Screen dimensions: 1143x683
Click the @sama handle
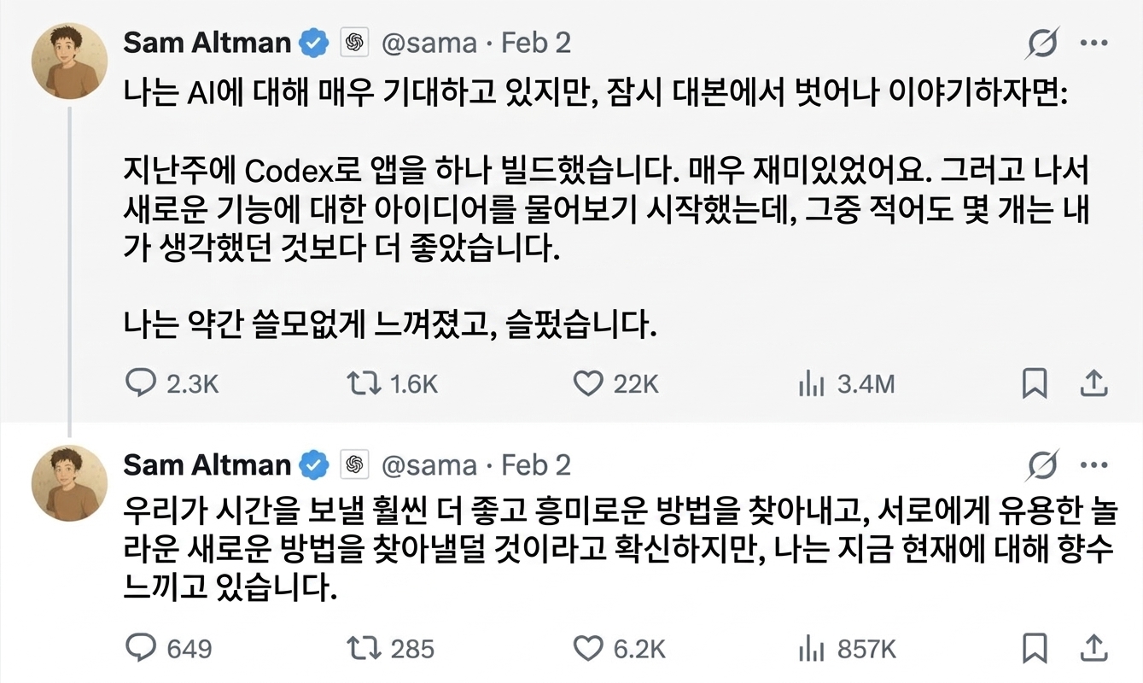[x=430, y=42]
